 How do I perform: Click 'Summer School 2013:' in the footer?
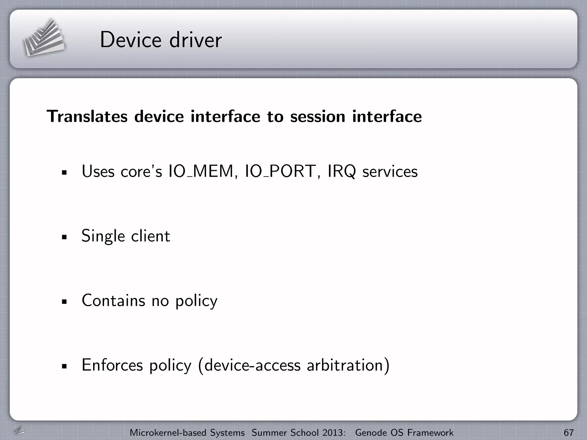point(298,432)
